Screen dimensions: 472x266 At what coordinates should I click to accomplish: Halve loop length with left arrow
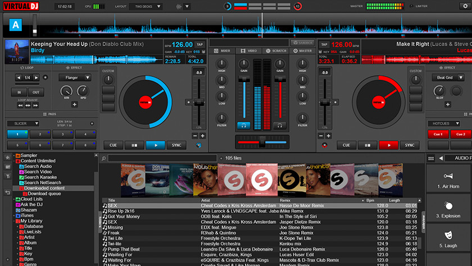(x=19, y=78)
